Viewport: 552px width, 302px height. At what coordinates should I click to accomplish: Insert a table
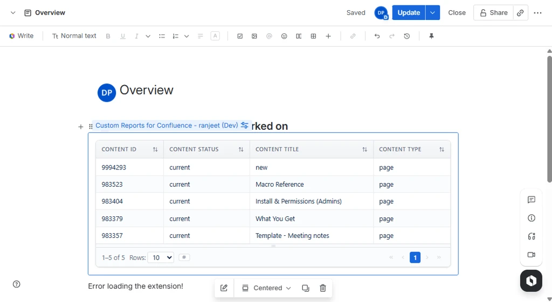[x=313, y=36]
